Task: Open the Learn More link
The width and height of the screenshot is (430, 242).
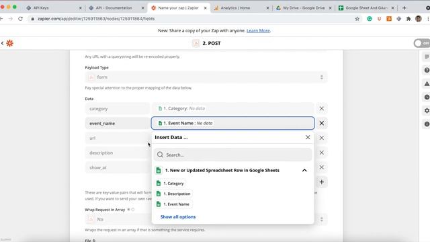Action: [x=258, y=30]
